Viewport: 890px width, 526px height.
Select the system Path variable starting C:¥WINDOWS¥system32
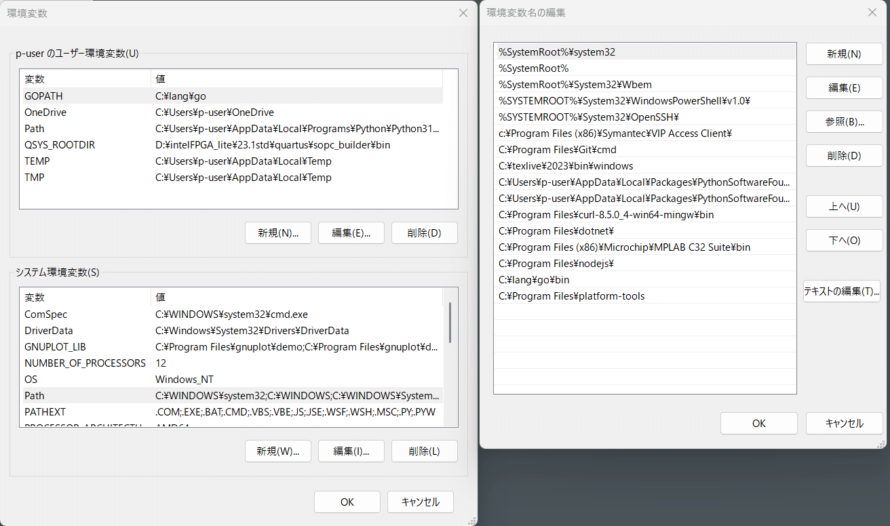click(233, 396)
